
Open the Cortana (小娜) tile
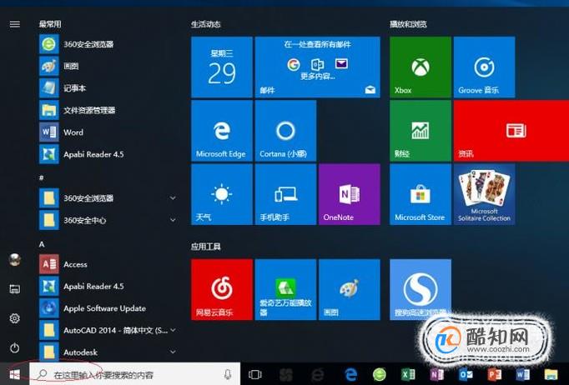[285, 131]
